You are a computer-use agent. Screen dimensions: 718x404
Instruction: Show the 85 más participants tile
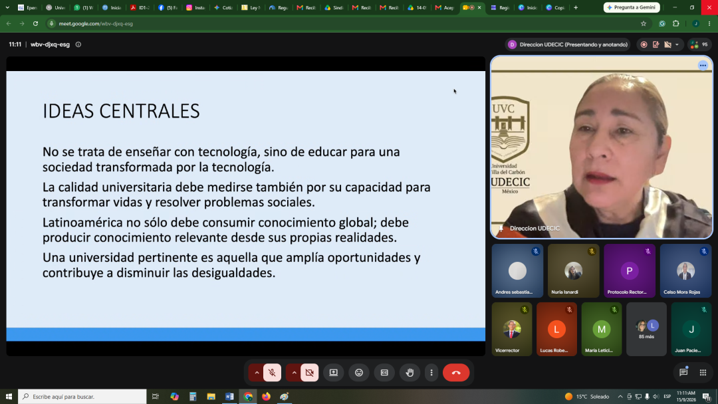click(x=646, y=329)
